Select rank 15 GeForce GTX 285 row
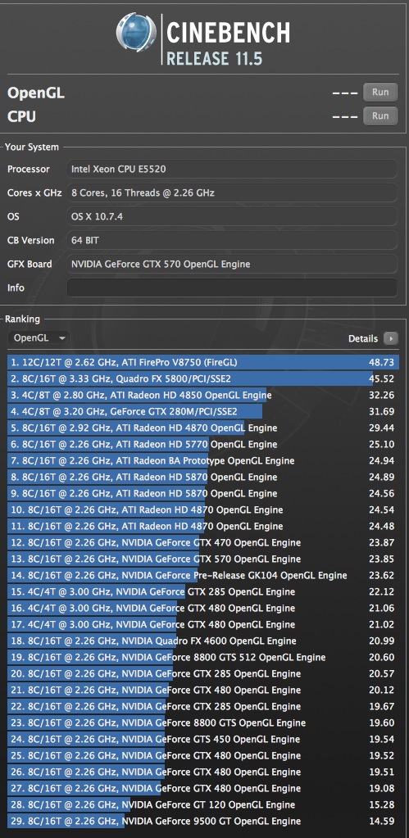Image resolution: width=409 pixels, height=838 pixels. pos(203,591)
